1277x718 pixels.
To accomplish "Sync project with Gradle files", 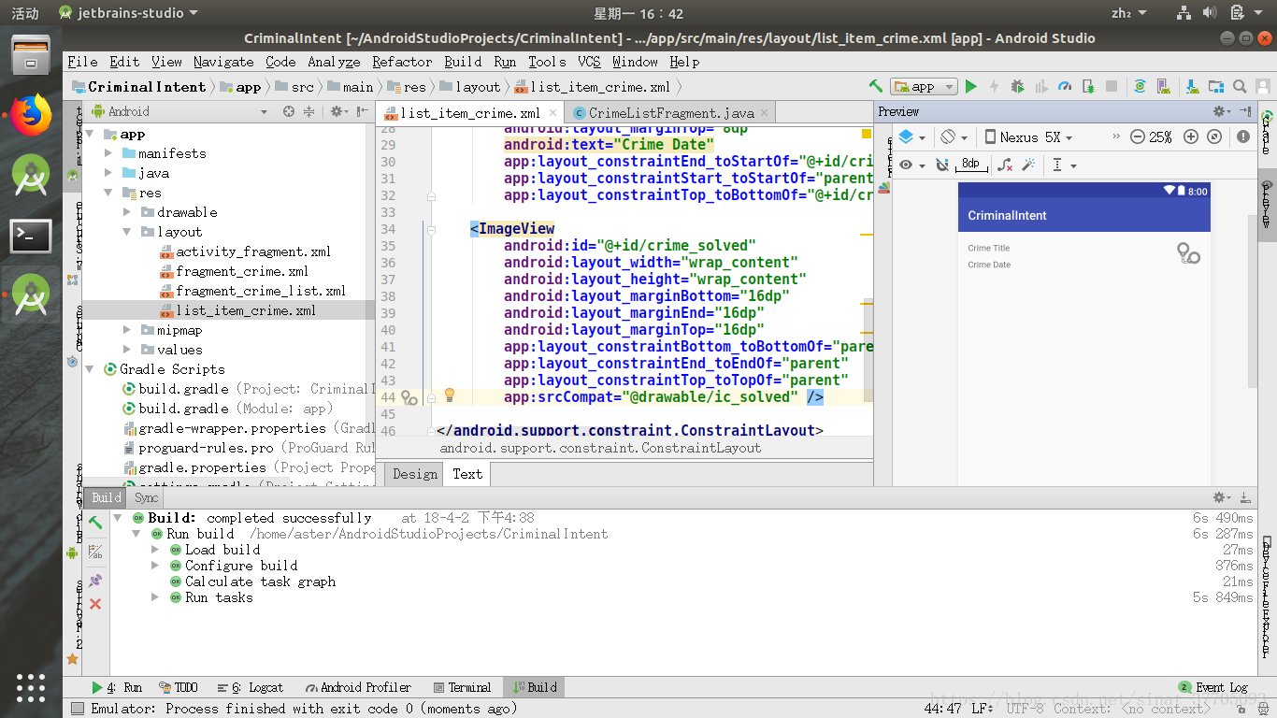I will point(1140,86).
